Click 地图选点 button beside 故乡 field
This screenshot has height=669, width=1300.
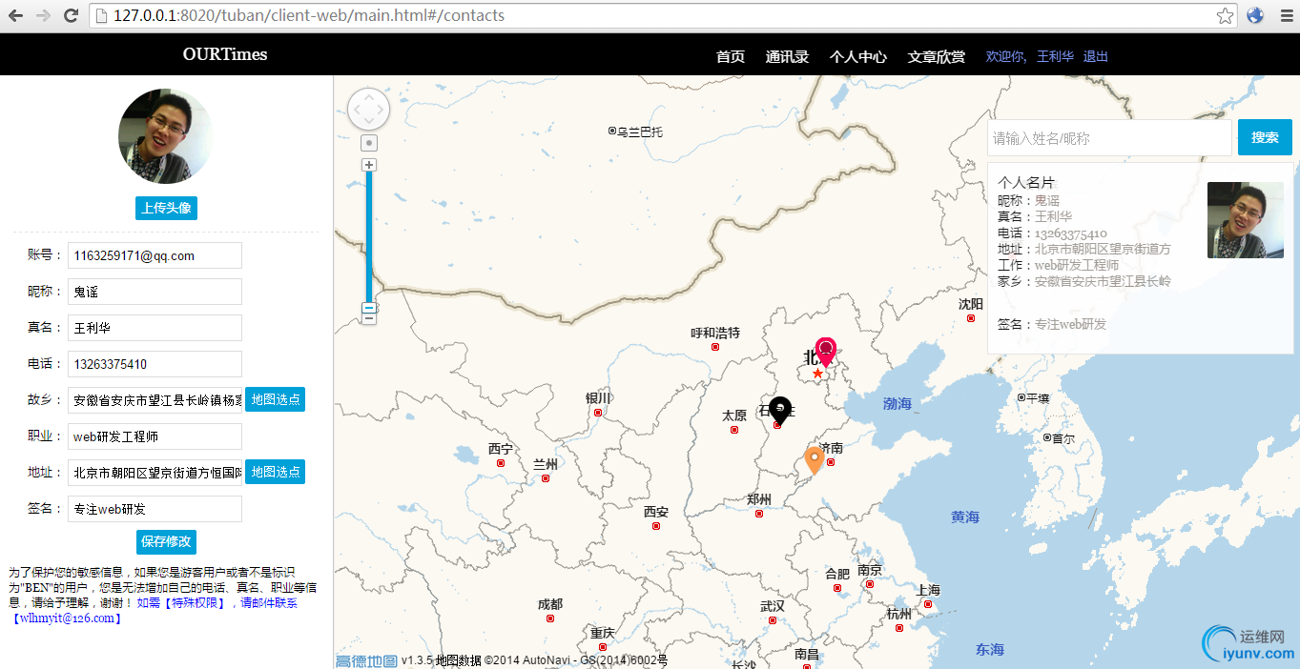coord(276,399)
